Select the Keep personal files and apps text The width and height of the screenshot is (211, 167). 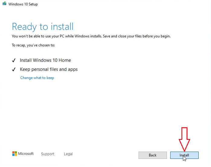tap(49, 69)
